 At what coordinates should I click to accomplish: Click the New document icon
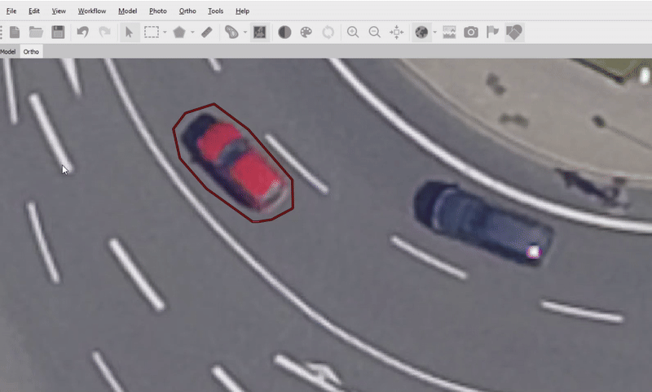[x=15, y=33]
